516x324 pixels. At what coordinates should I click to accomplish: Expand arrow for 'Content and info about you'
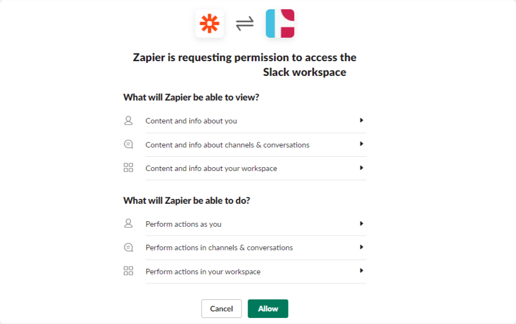pos(361,120)
